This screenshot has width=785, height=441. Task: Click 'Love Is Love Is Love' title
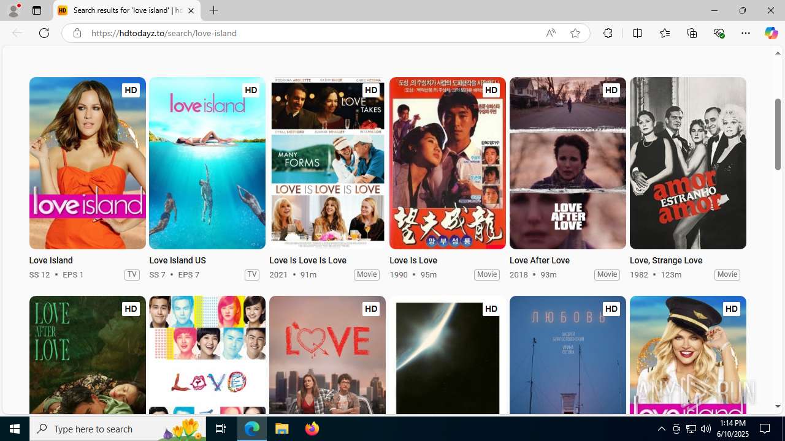click(308, 260)
